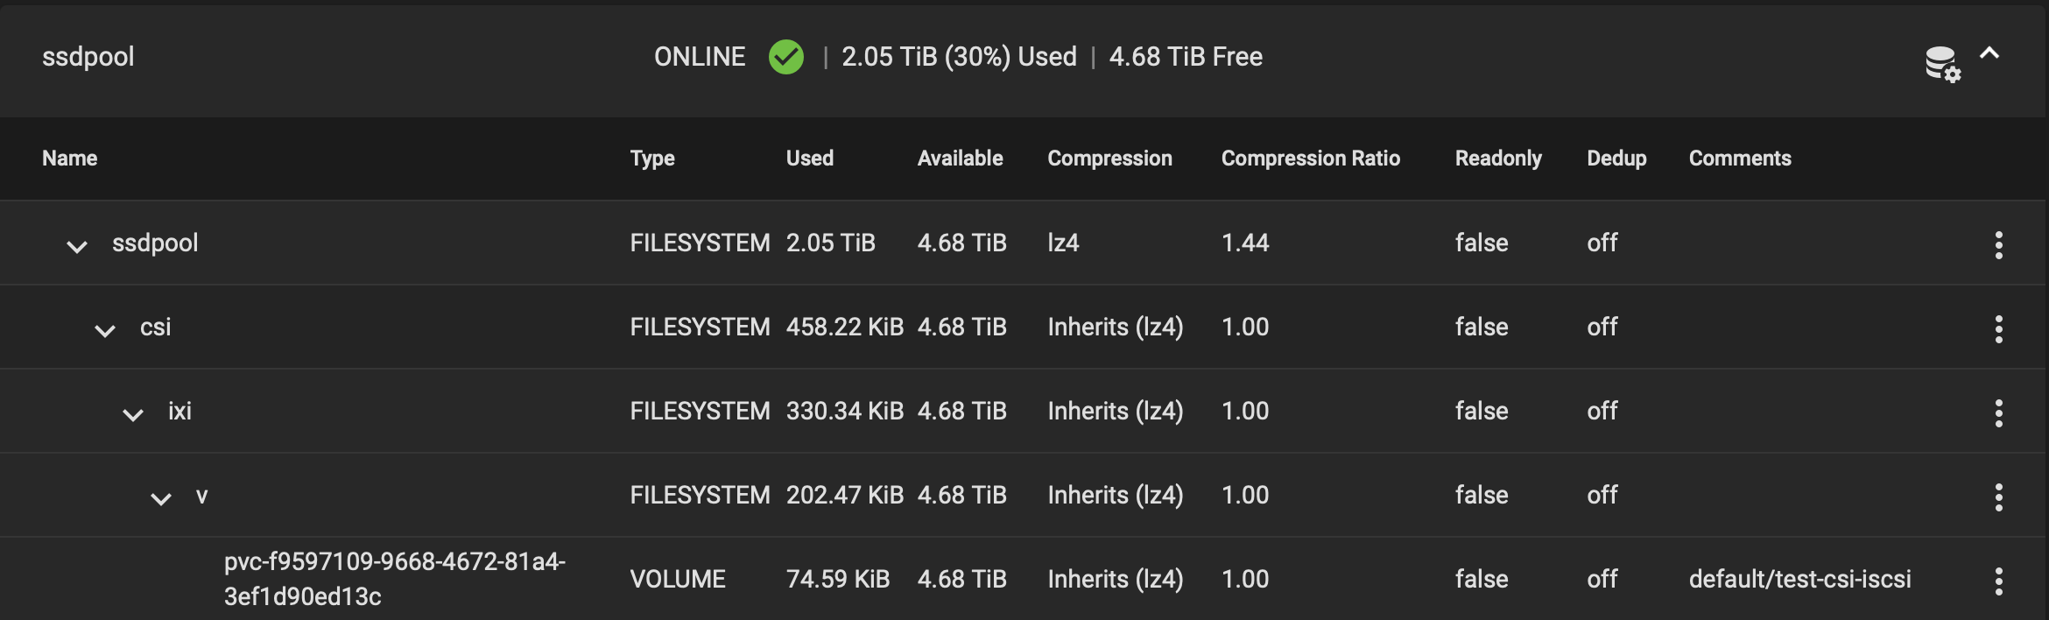This screenshot has width=2049, height=620.
Task: Collapse the ixi dataset tree node
Action: coord(133,415)
